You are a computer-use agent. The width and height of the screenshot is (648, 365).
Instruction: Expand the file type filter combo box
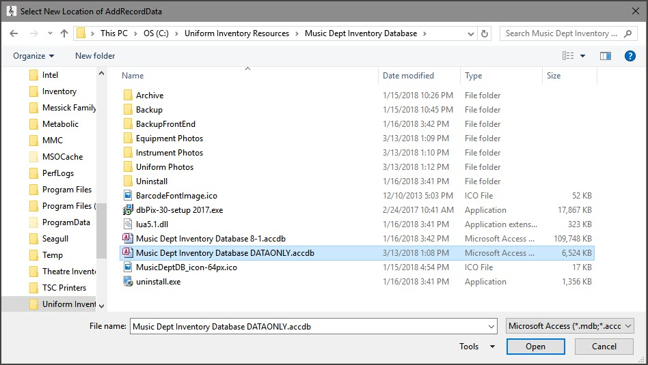coord(570,327)
